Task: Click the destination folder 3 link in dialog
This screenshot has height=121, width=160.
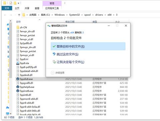Action: click(x=83, y=32)
